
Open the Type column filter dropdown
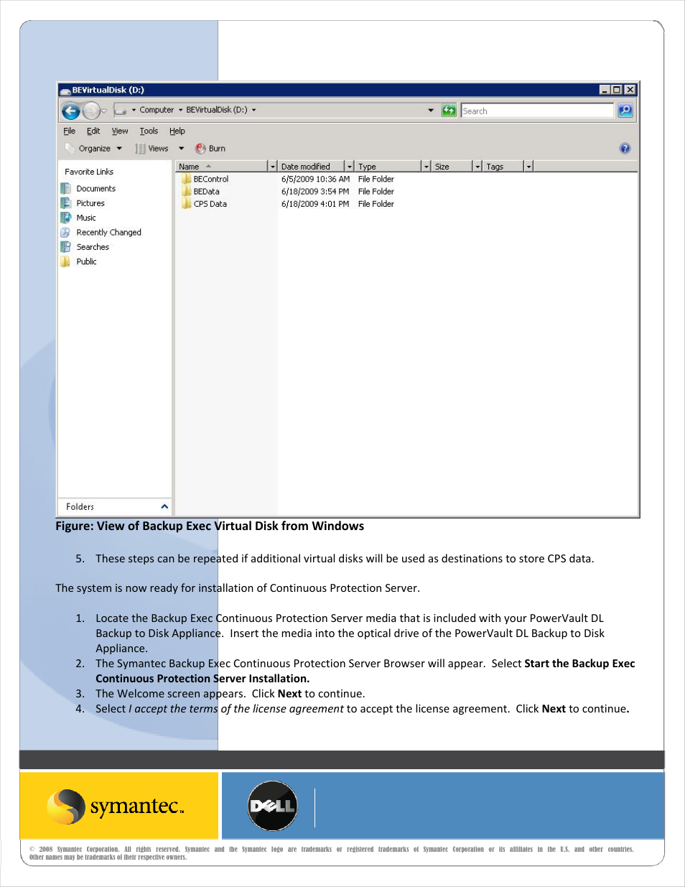427,167
